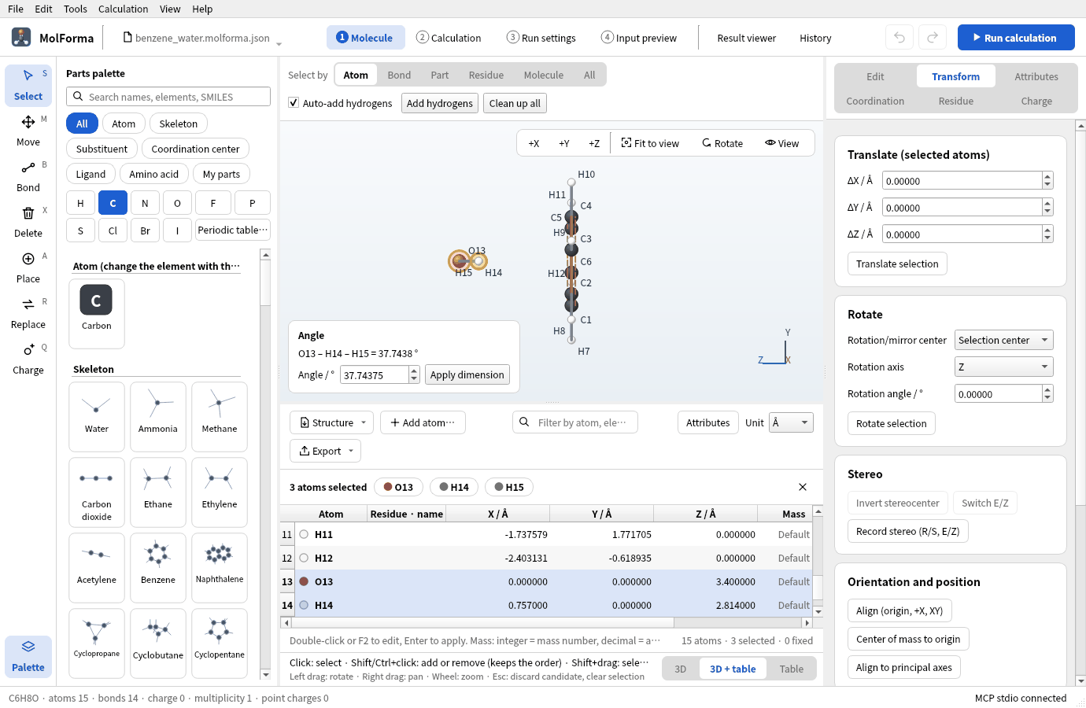Choose the Delete trash tool
Viewport: 1086px width, 708px height.
28,221
